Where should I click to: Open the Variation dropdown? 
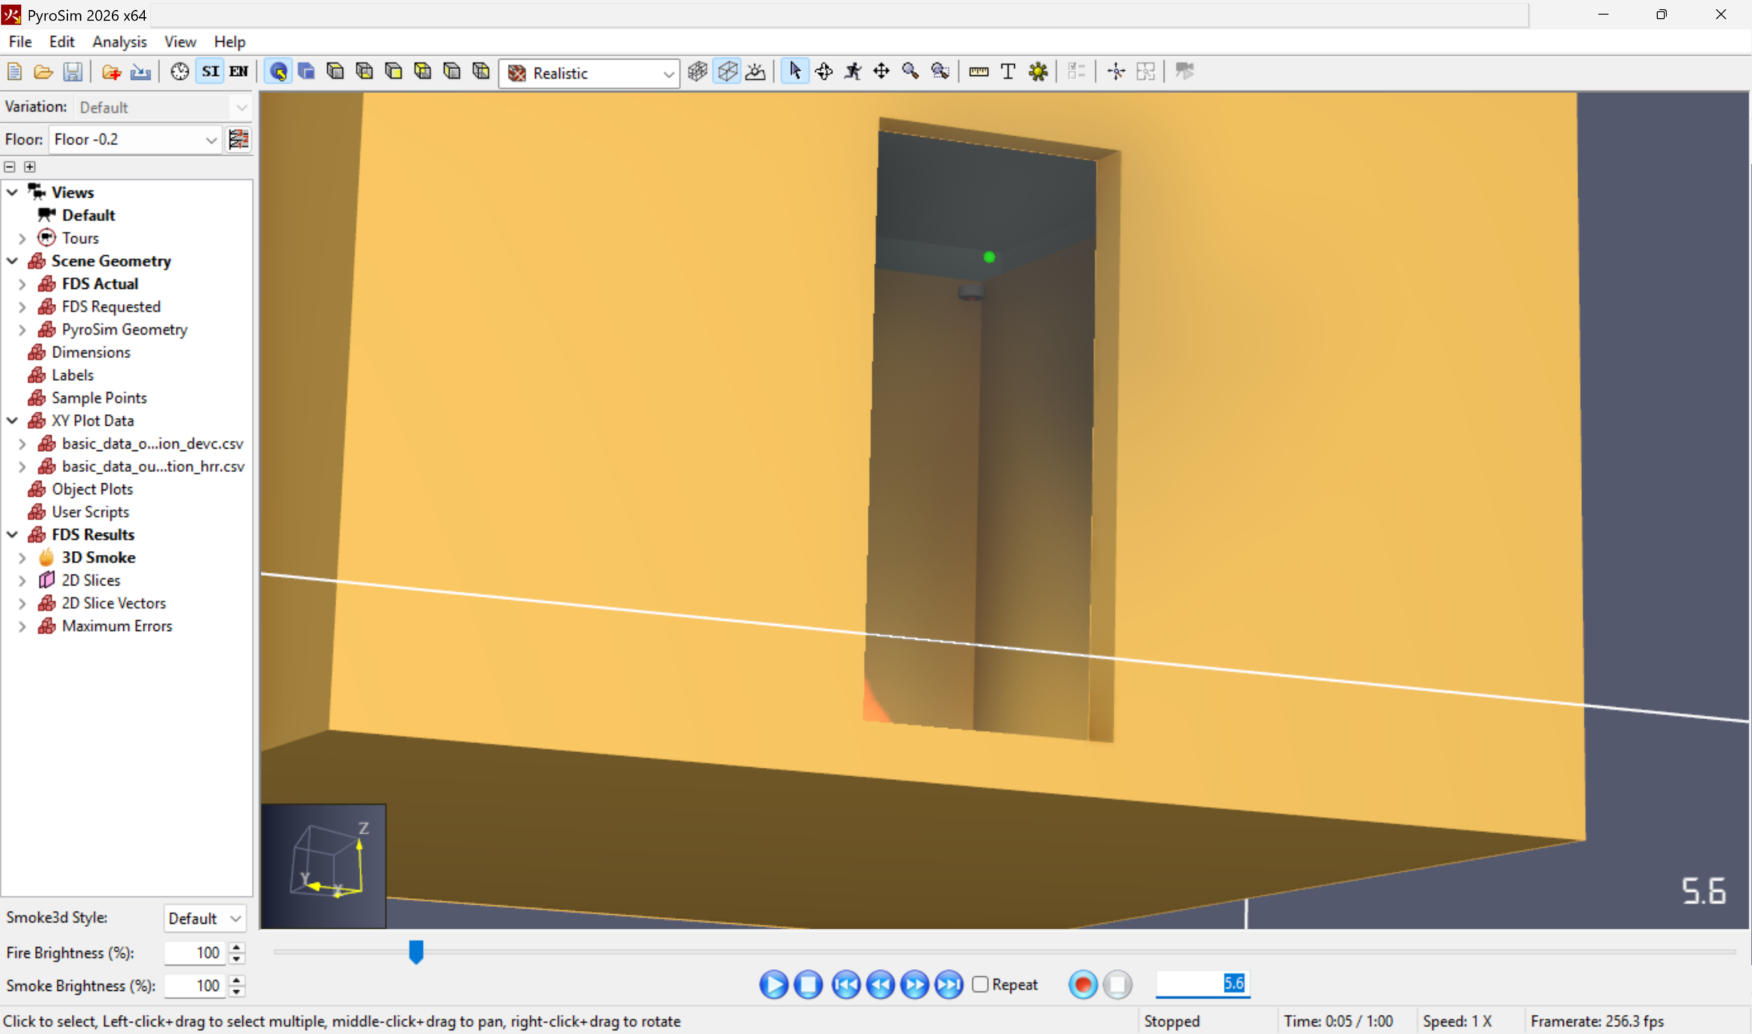(x=162, y=107)
